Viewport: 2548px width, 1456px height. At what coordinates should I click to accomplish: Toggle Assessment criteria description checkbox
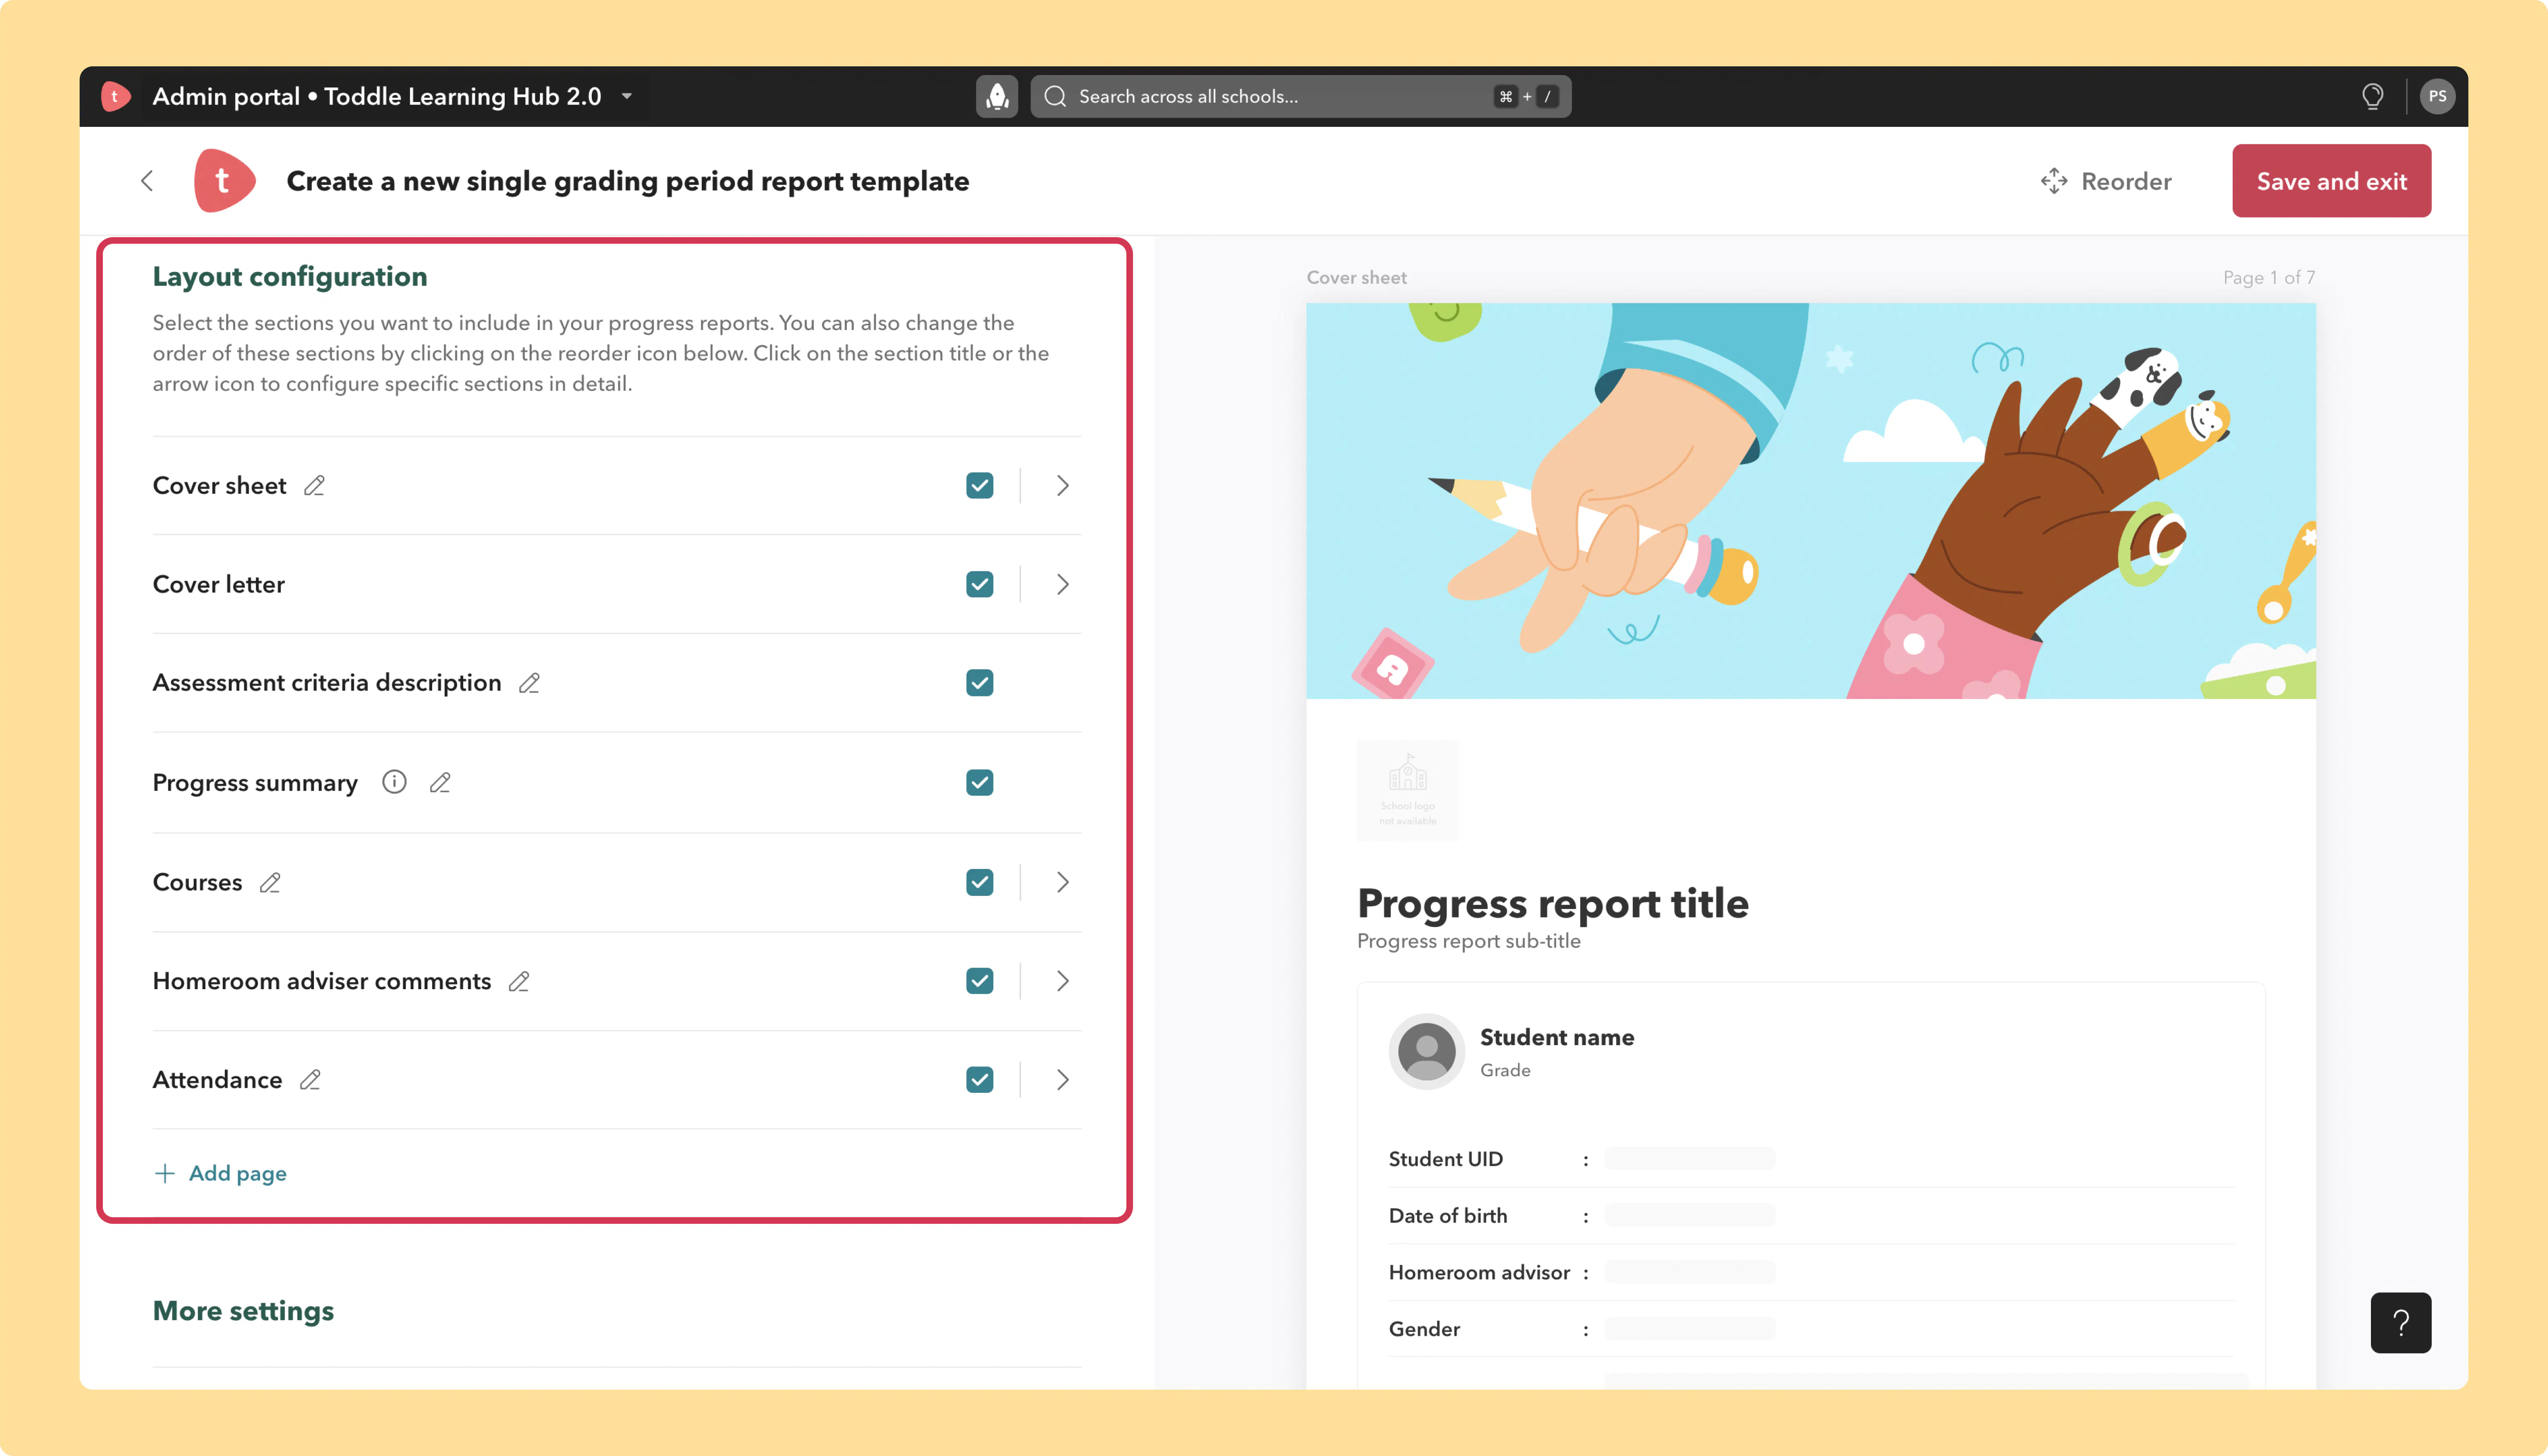coord(980,683)
